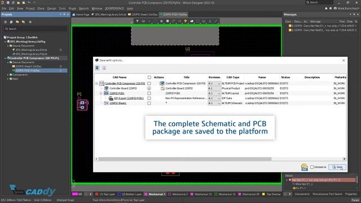
Task: Click the home icon at top right
Action: tap(326, 8)
